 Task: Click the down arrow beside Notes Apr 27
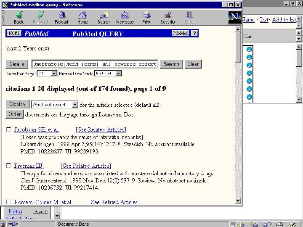[57, 216]
